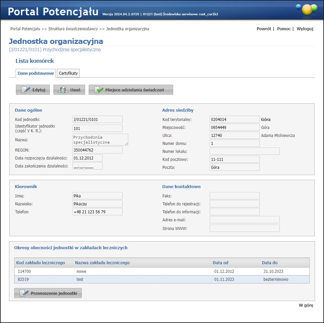
Task: Click the Kod jednostki field
Action: tap(97, 119)
